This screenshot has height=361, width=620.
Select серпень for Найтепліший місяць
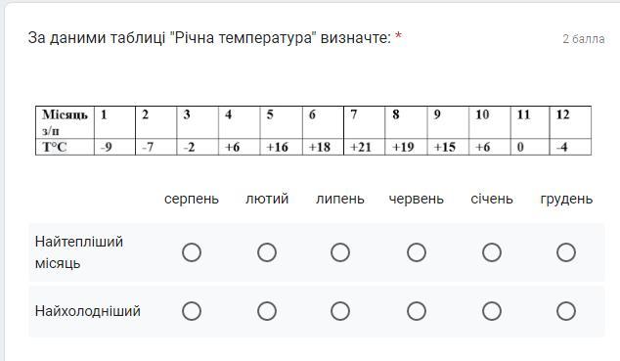(x=192, y=252)
